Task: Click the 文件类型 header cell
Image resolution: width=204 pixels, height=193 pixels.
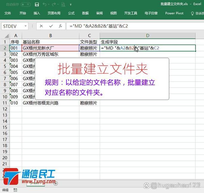Action: point(90,42)
